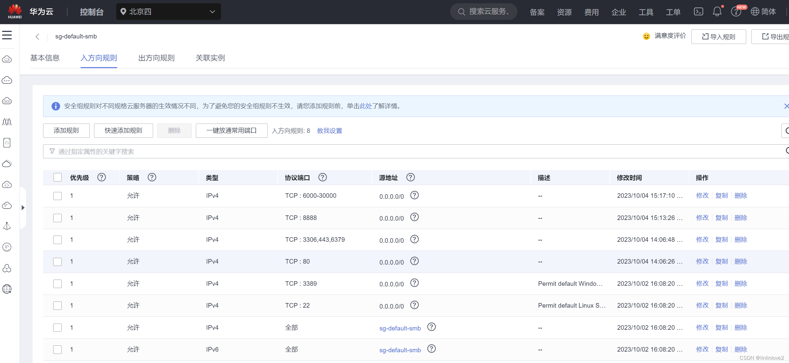Image resolution: width=789 pixels, height=363 pixels.
Task: Click the globe sidebar icon at bottom
Action: [7, 289]
